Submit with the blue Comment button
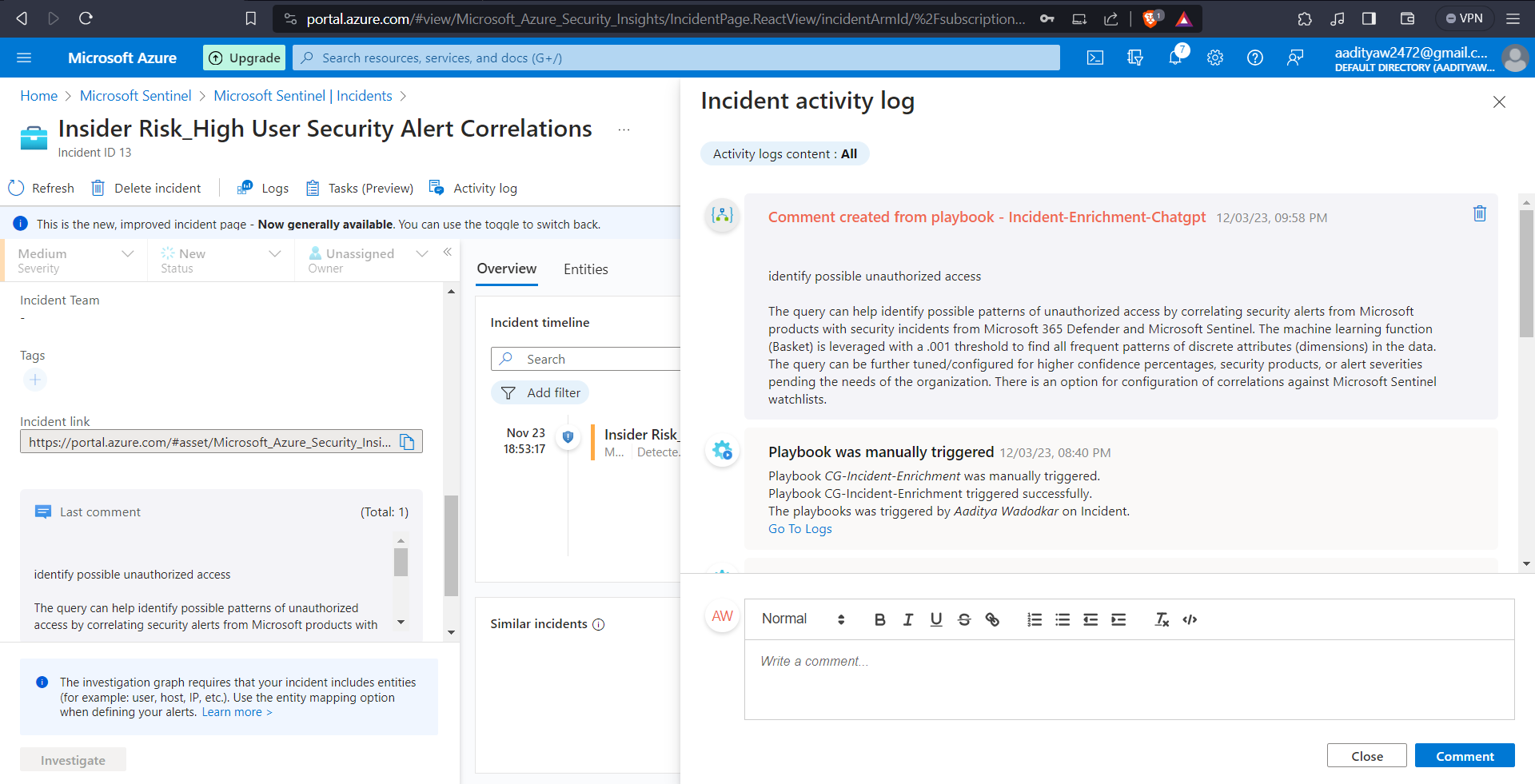The width and height of the screenshot is (1535, 784). tap(1465, 755)
